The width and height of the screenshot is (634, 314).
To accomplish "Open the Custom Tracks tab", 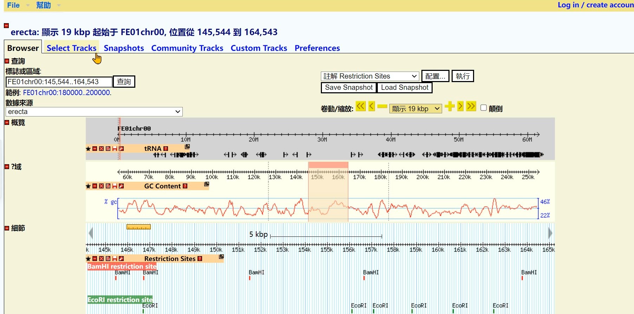I will point(259,48).
